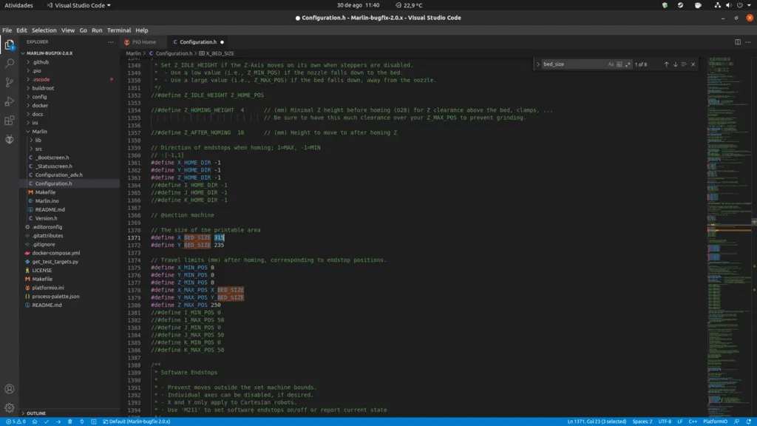Open the Accounts icon in activity bar
The height and width of the screenshot is (426, 757).
pos(9,389)
